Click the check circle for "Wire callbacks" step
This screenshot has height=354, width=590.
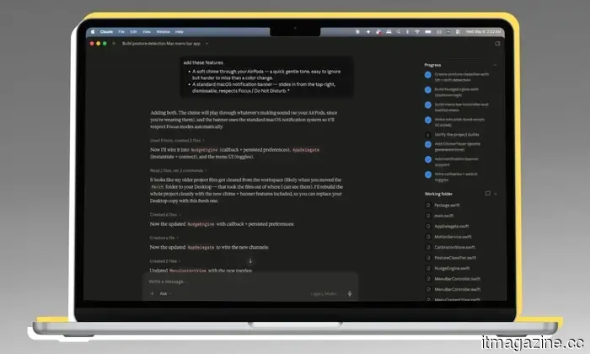click(428, 174)
